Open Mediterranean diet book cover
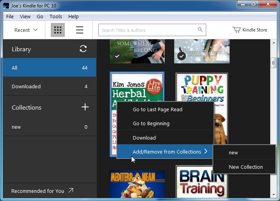 (x=137, y=184)
